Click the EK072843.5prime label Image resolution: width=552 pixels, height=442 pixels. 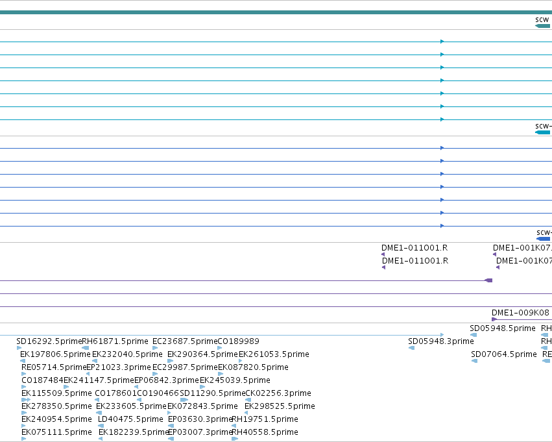pyautogui.click(x=202, y=406)
